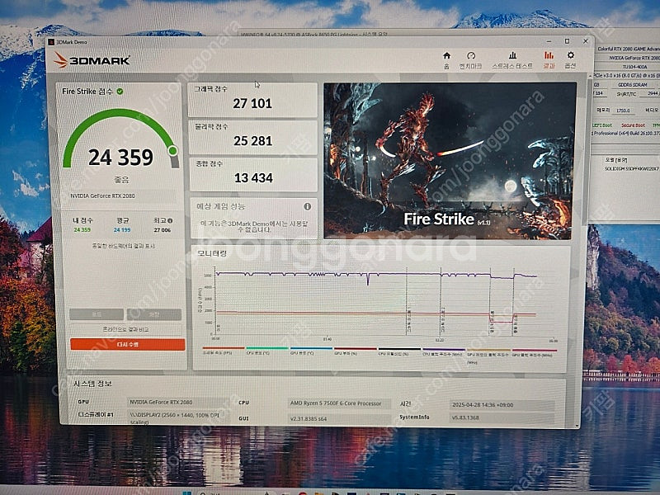Click Colorful RTX 2080 iGAME text in HWiNFO
Screen dimensions: 660x495
(x=629, y=49)
